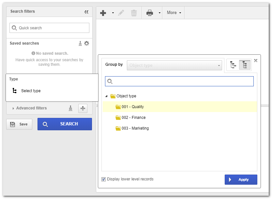The width and height of the screenshot is (272, 199).
Task: Collapse the Search filters panel
Action: click(86, 12)
